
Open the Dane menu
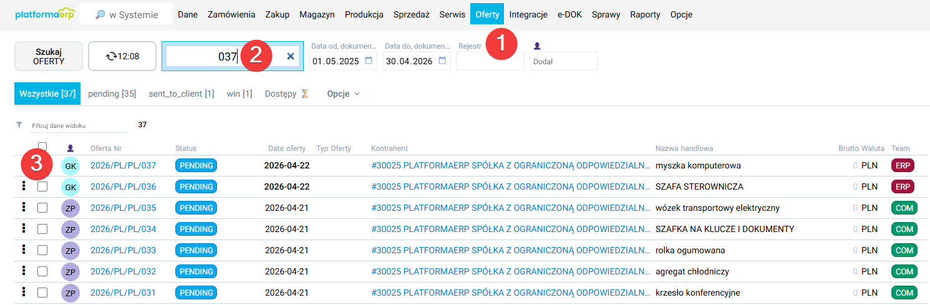click(x=188, y=14)
